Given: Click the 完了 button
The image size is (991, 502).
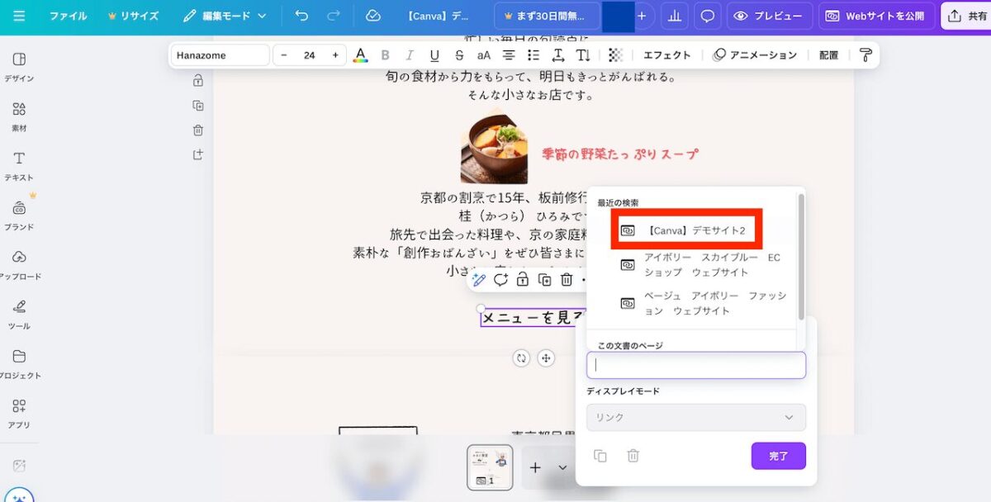Looking at the screenshot, I should click(x=778, y=456).
